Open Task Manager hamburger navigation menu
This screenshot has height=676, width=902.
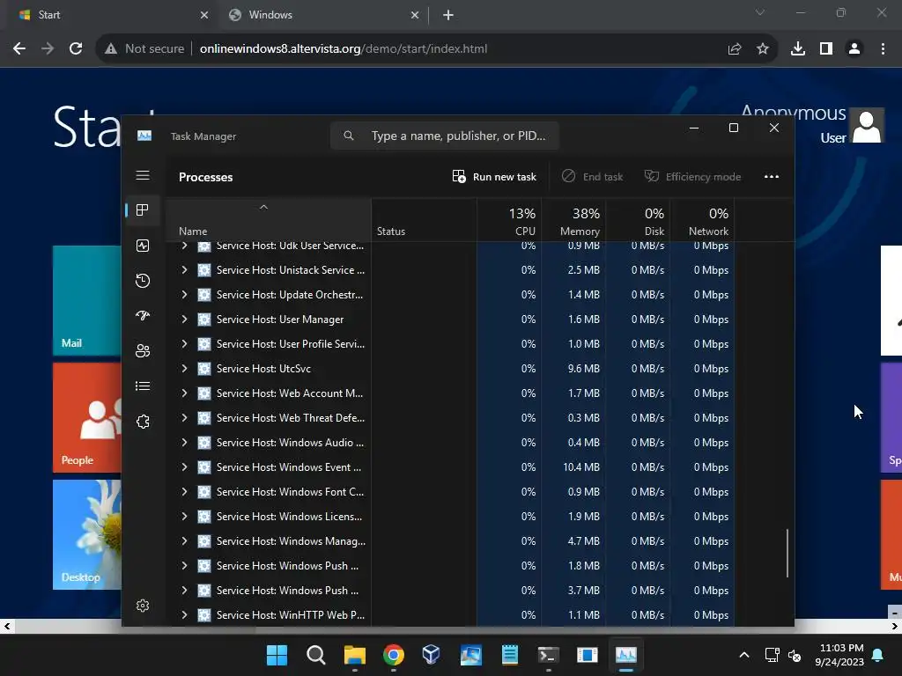(143, 175)
